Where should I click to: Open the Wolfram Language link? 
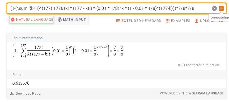coord(206,93)
